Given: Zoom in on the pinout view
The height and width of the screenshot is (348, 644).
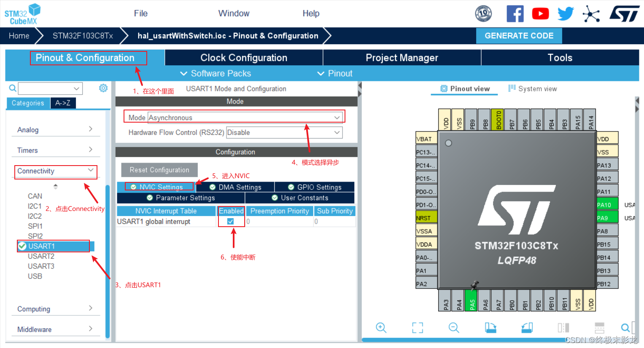Looking at the screenshot, I should (x=381, y=328).
